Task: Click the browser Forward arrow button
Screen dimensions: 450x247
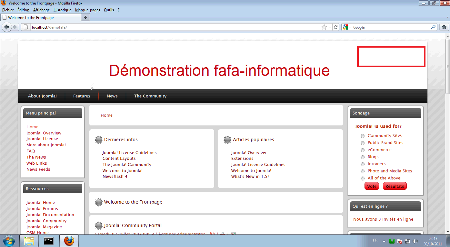Action: click(x=15, y=27)
